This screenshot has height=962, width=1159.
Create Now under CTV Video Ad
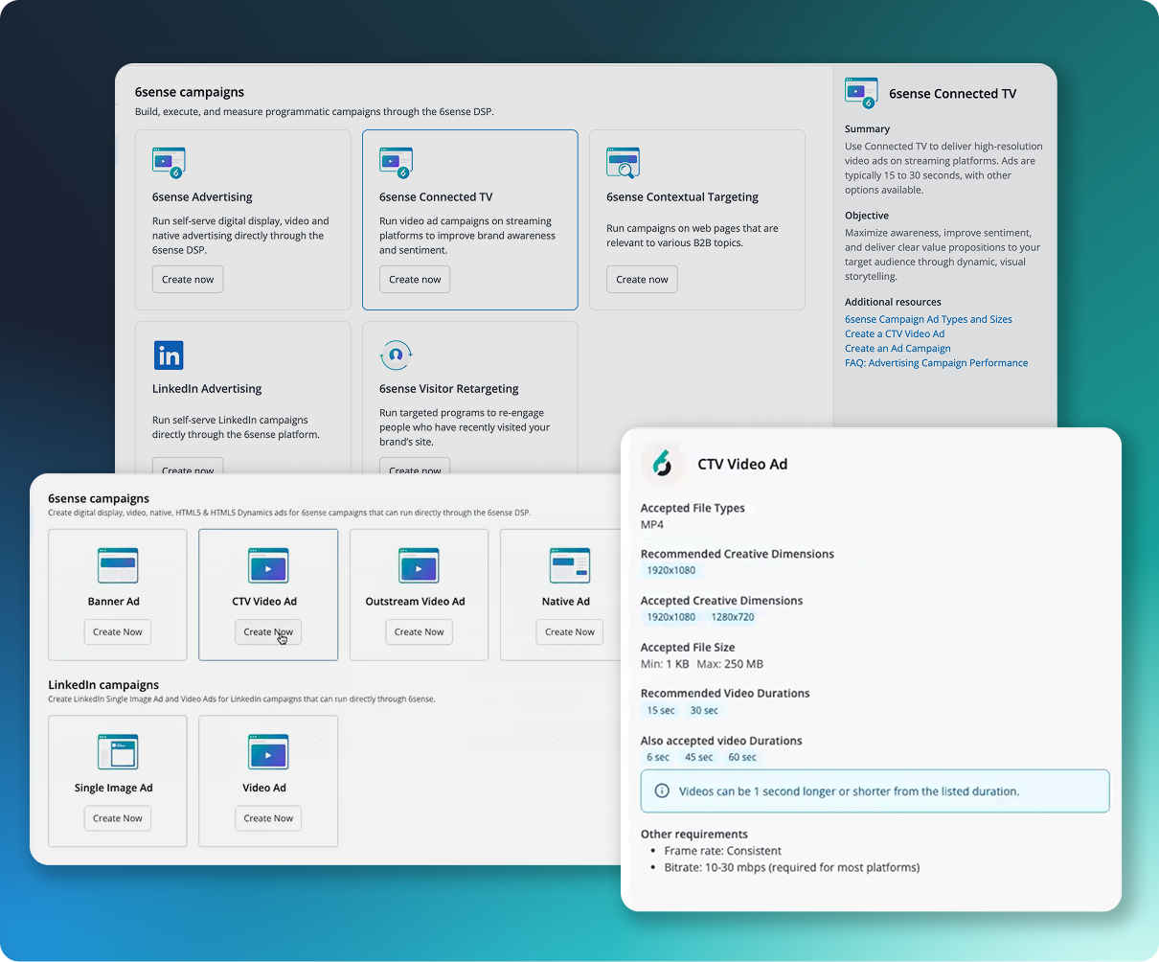point(268,632)
